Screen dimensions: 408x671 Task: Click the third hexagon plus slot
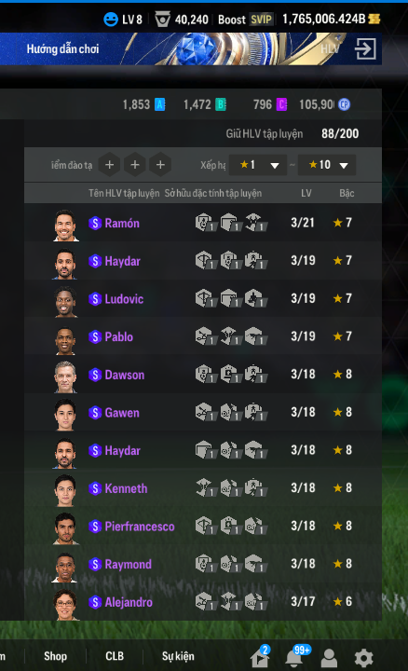[x=160, y=165]
